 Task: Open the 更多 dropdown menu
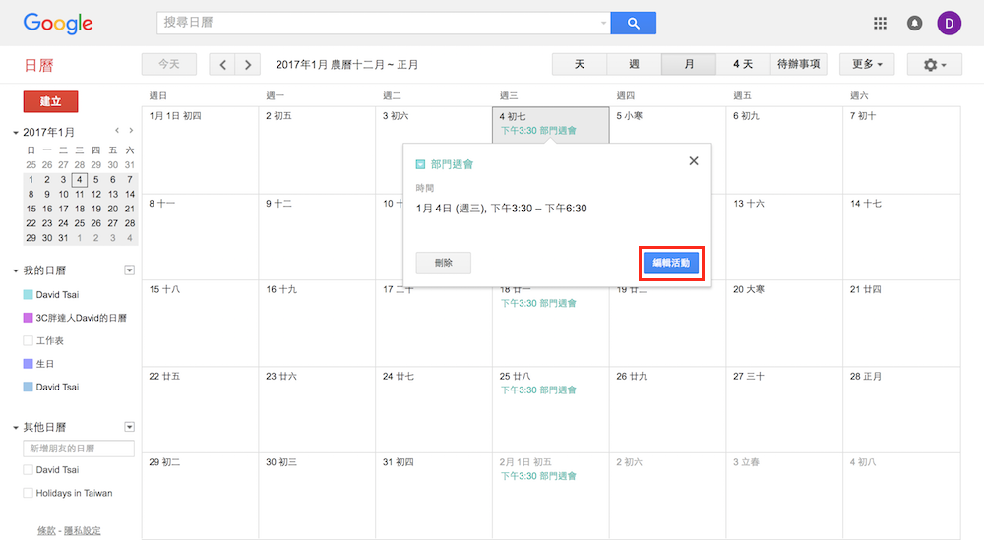coord(866,65)
